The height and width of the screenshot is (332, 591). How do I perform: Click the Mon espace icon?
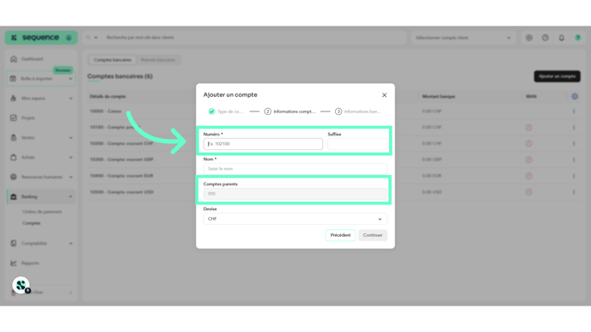(x=13, y=99)
